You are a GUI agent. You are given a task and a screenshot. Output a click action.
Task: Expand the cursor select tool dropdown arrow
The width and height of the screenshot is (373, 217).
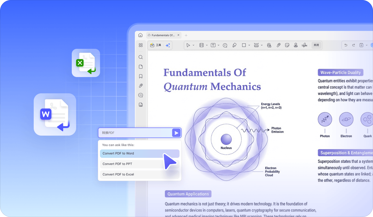(193, 45)
